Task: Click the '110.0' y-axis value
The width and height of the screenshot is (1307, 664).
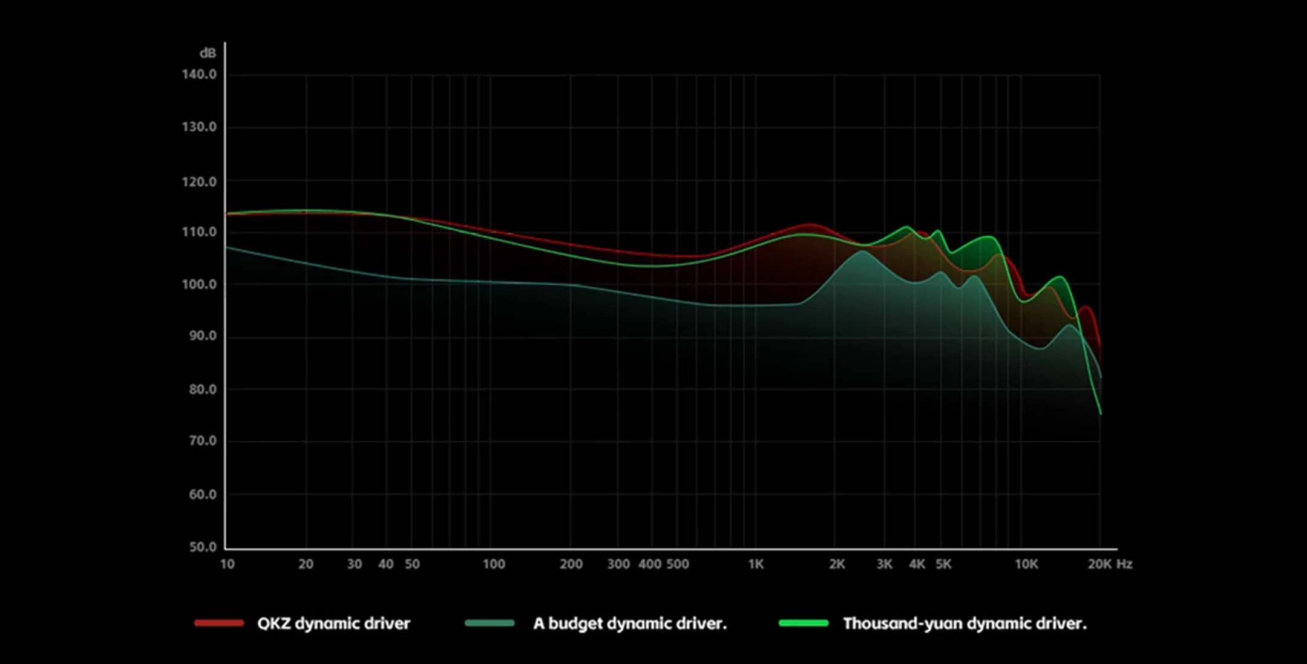Action: coord(199,232)
